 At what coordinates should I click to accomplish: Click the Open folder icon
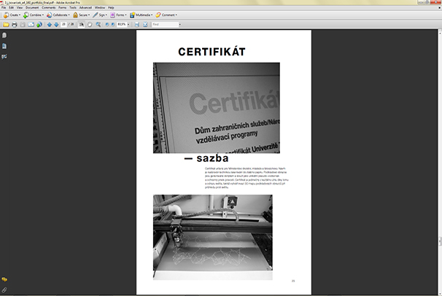point(5,24)
